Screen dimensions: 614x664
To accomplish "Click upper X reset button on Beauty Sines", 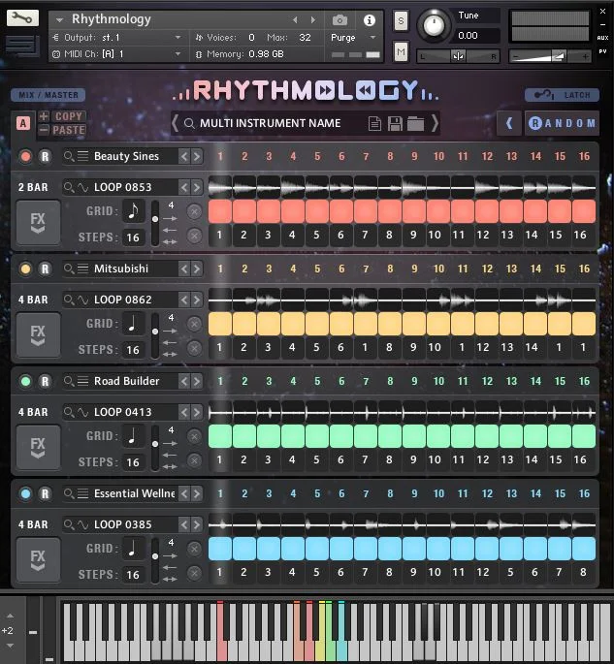I will coord(194,211).
